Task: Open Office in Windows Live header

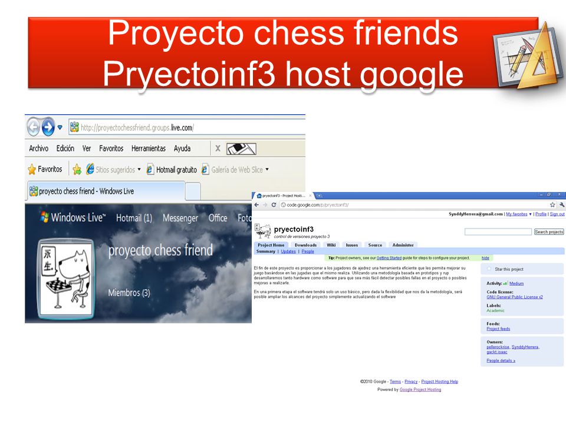Action: tap(218, 218)
